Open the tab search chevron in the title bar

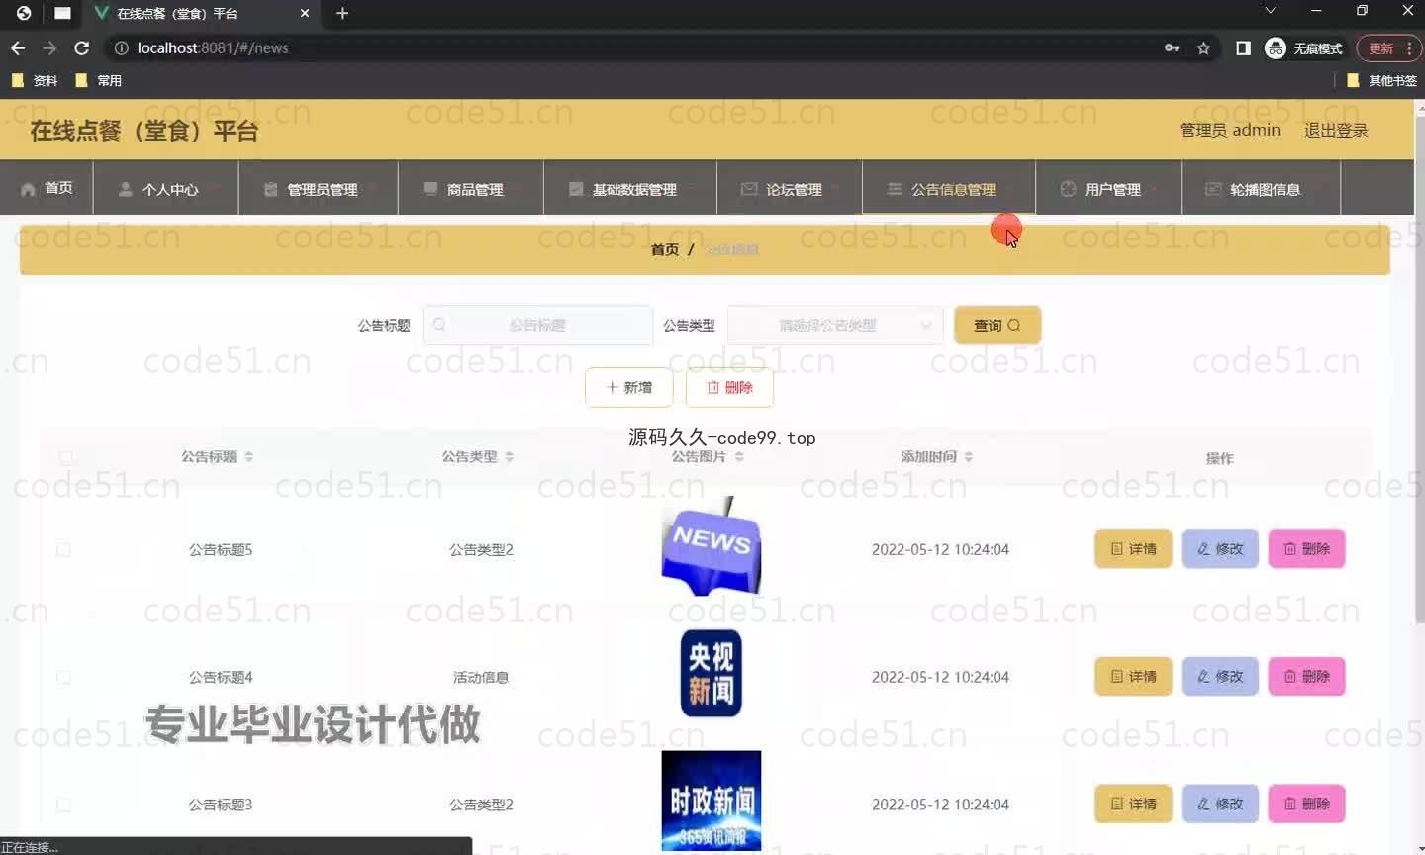tap(1270, 11)
